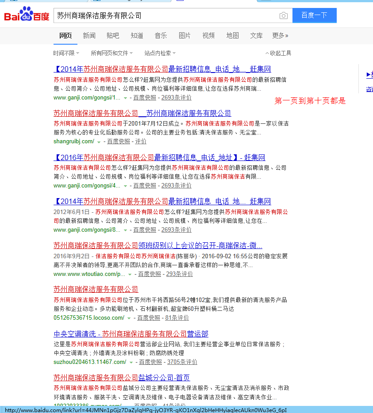Image resolution: width=373 pixels, height=413 pixels.
Task: Switch to the 新闻 tab
Action: click(89, 35)
